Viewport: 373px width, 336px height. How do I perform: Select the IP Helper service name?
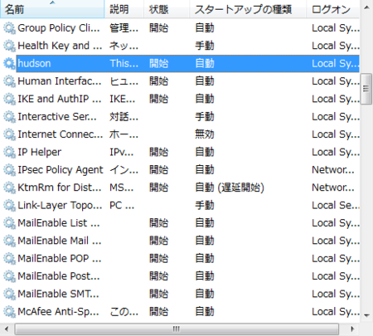click(x=40, y=152)
